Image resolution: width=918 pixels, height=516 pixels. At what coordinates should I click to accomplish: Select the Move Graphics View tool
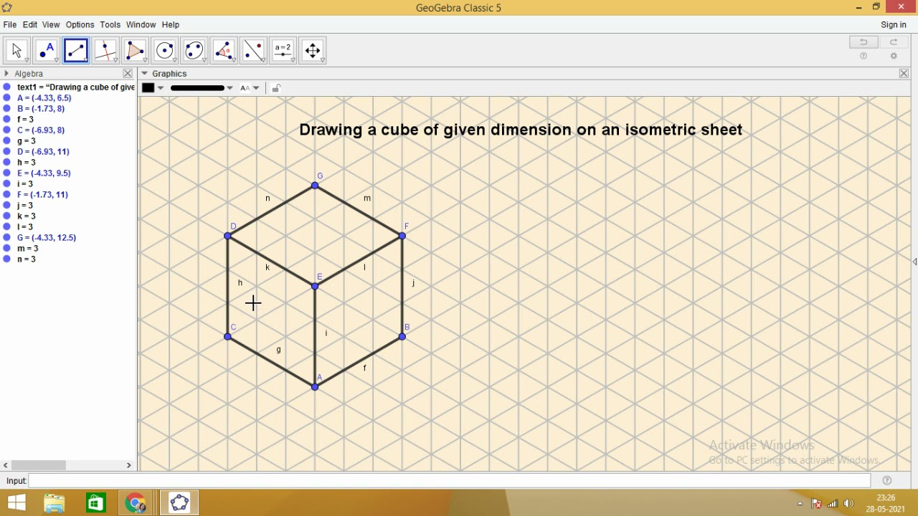[313, 50]
